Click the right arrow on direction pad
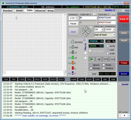 coord(89,31)
